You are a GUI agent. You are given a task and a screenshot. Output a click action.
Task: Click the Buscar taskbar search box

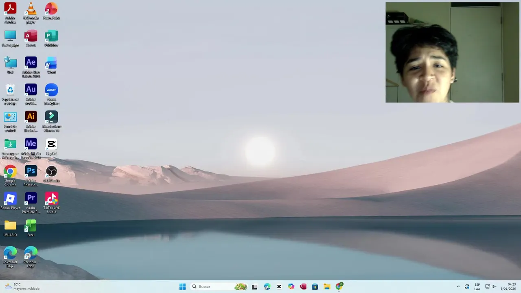219,286
